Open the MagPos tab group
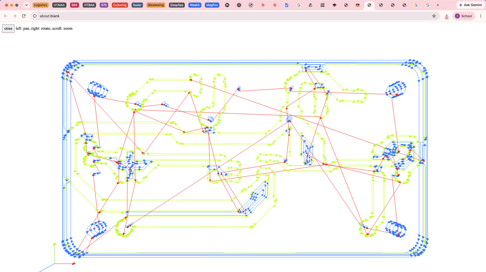 [212, 5]
